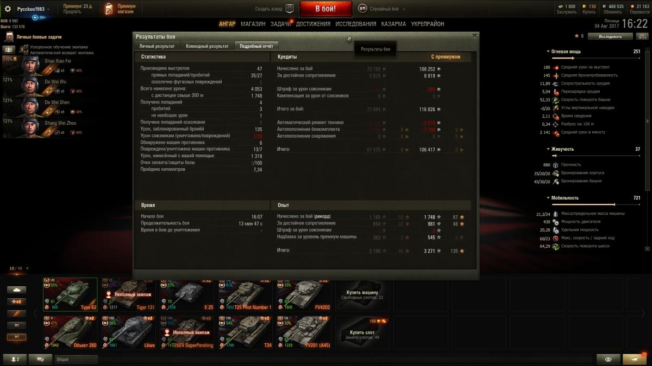Click the gun reload time icon
The height and width of the screenshot is (366, 652).
click(x=556, y=92)
